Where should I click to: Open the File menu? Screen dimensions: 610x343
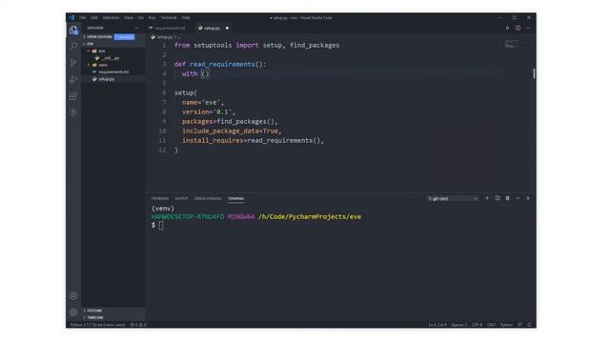coord(83,17)
